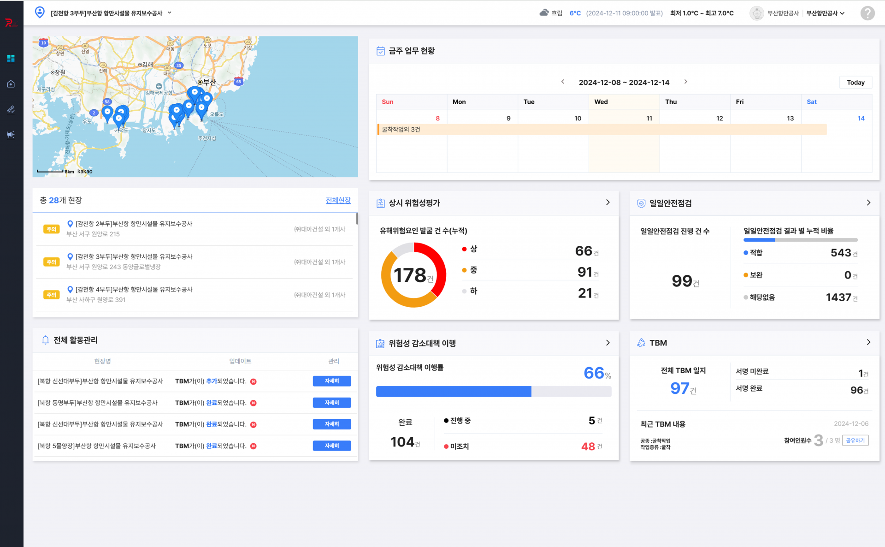The height and width of the screenshot is (547, 885).
Task: Expand 상시 위험성평가 panel arrow
Action: [608, 202]
